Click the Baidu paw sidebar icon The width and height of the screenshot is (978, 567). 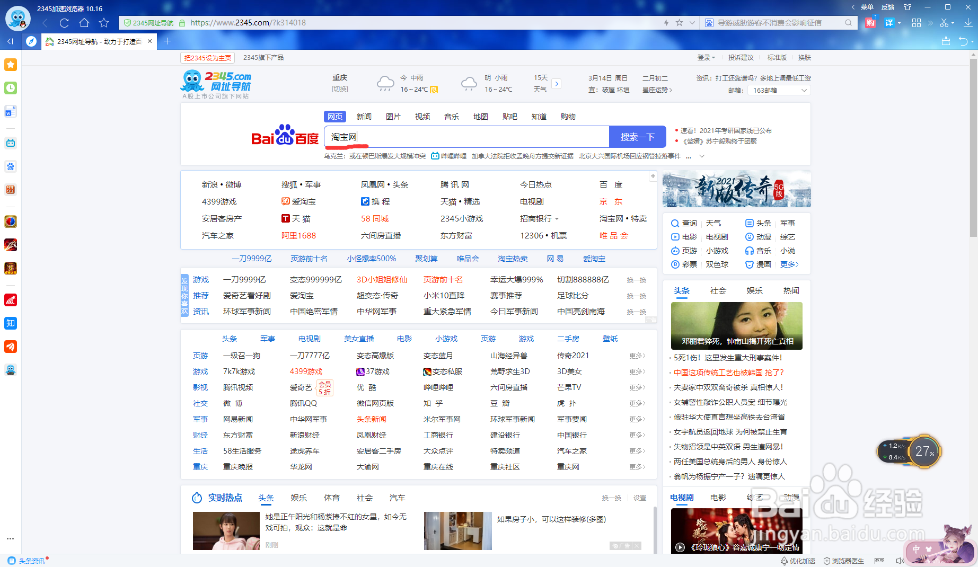coord(11,166)
